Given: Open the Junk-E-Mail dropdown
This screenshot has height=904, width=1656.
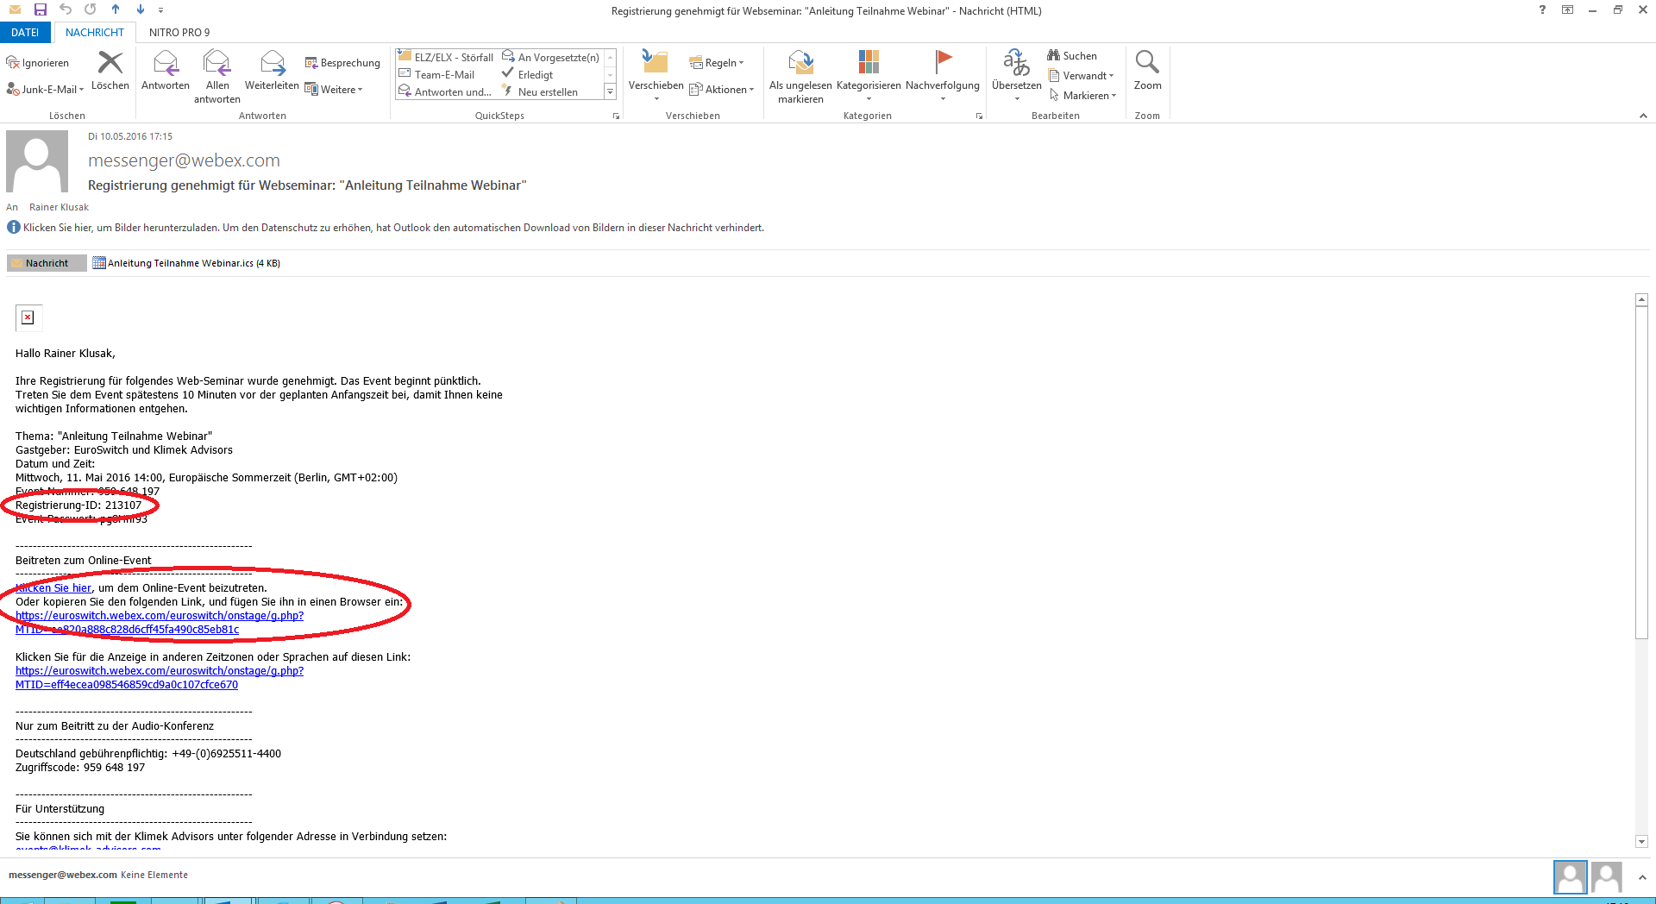Looking at the screenshot, I should pyautogui.click(x=46, y=90).
